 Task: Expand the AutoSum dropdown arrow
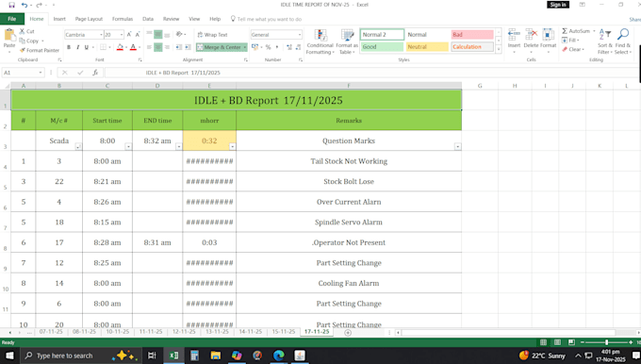[594, 31]
